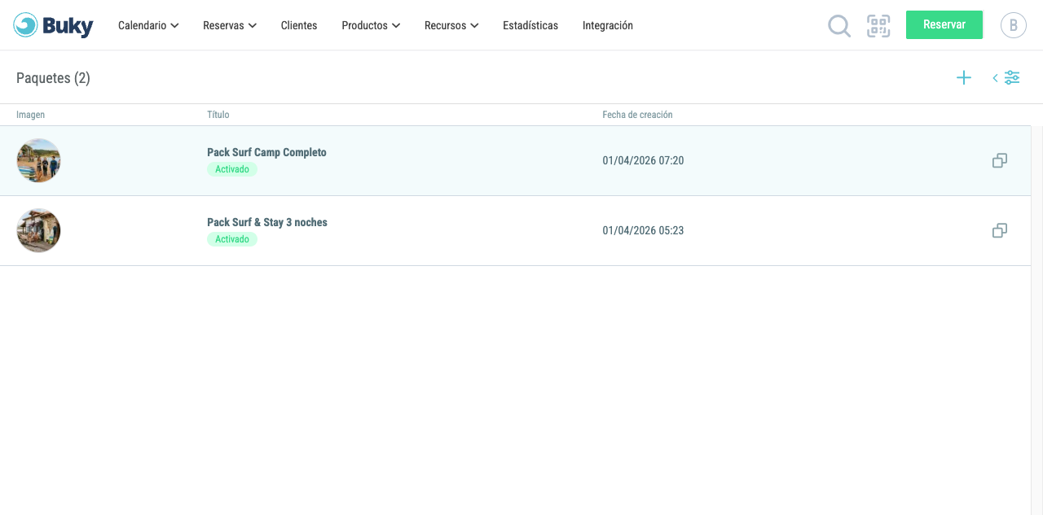The height and width of the screenshot is (515, 1043).
Task: Click Pack Surf & Stay 3 noches thumbnail
Action: (38, 230)
